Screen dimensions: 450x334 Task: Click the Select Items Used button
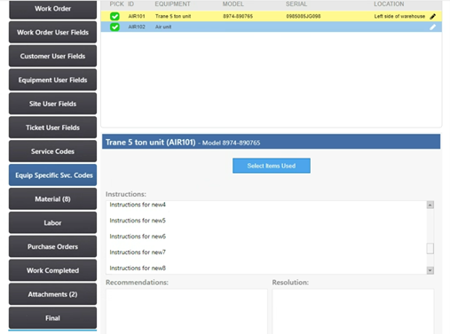(x=272, y=166)
